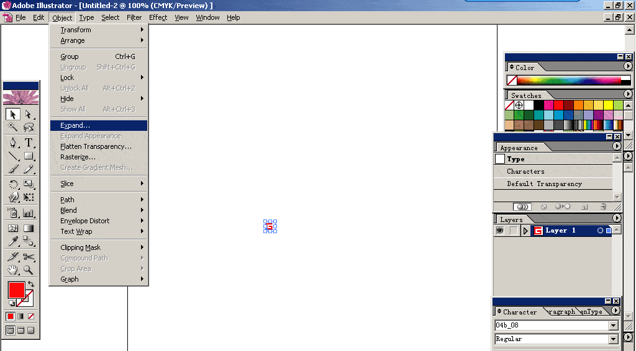Select the Scissors tool
Screen dimensions: 636x351
29,257
